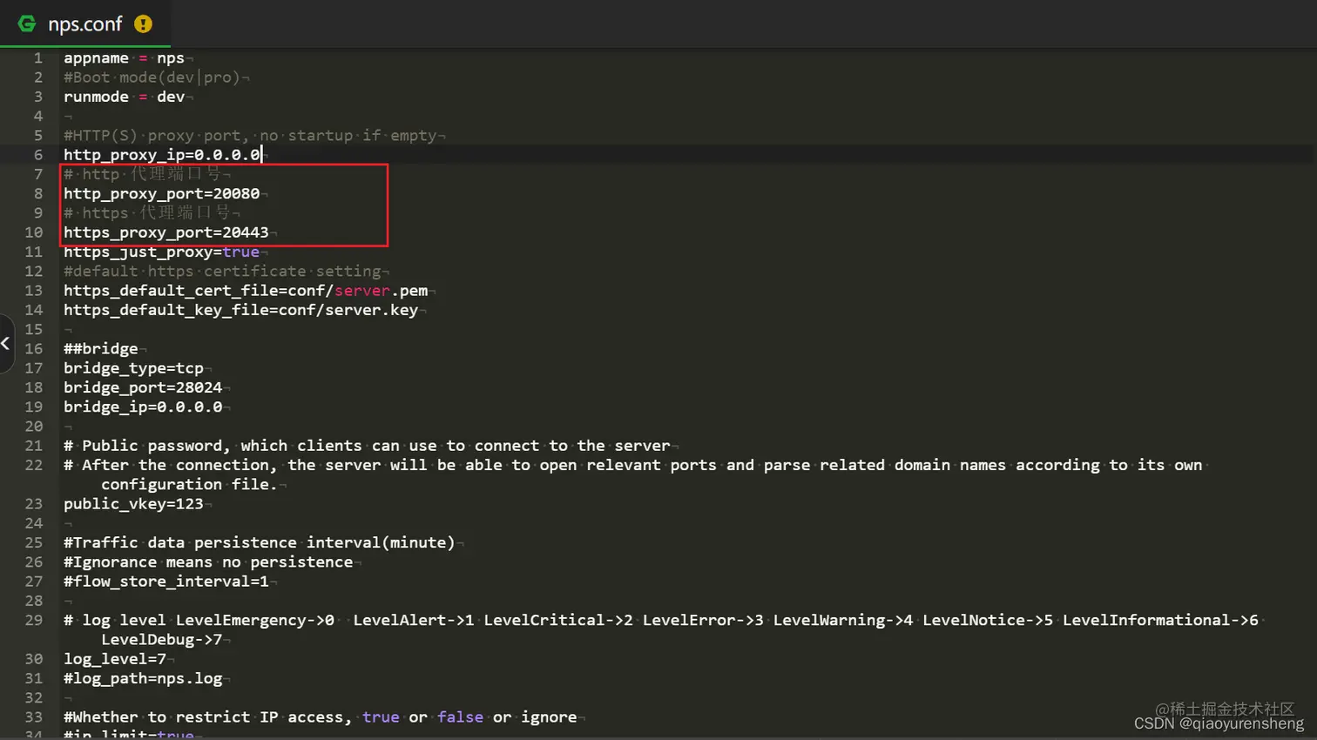This screenshot has width=1317, height=740.
Task: Click the green file type icon on nps.conf tab
Action: tap(27, 24)
